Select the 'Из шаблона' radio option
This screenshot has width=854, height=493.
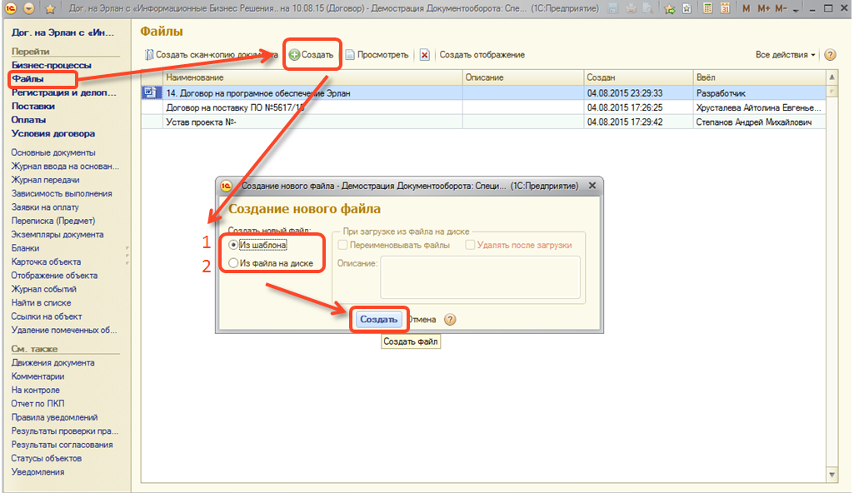pos(234,245)
